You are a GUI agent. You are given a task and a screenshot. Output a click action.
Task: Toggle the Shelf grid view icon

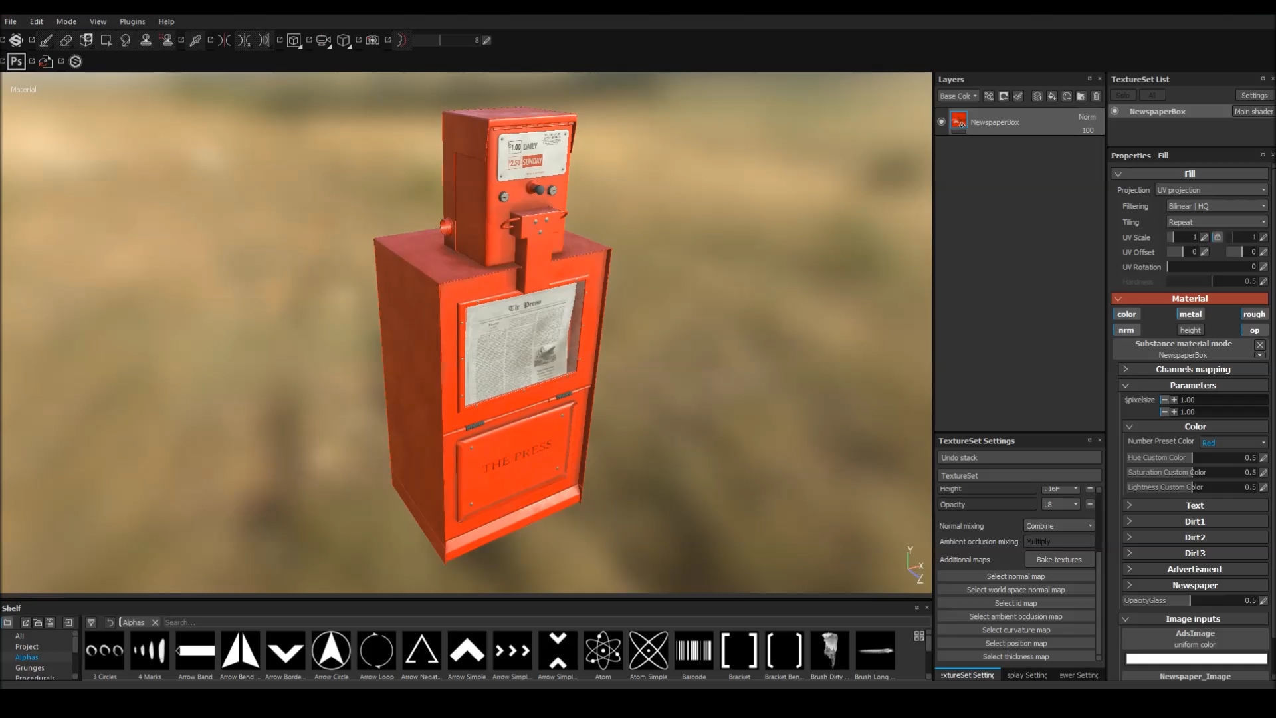(x=919, y=636)
